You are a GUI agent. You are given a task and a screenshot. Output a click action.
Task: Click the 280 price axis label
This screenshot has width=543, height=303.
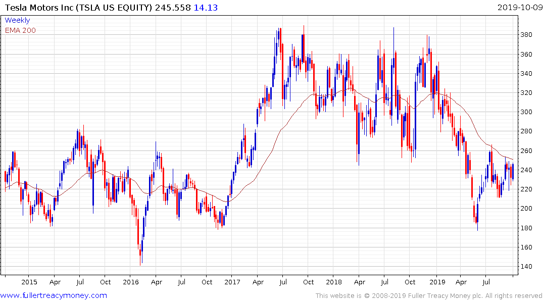tap(526, 131)
